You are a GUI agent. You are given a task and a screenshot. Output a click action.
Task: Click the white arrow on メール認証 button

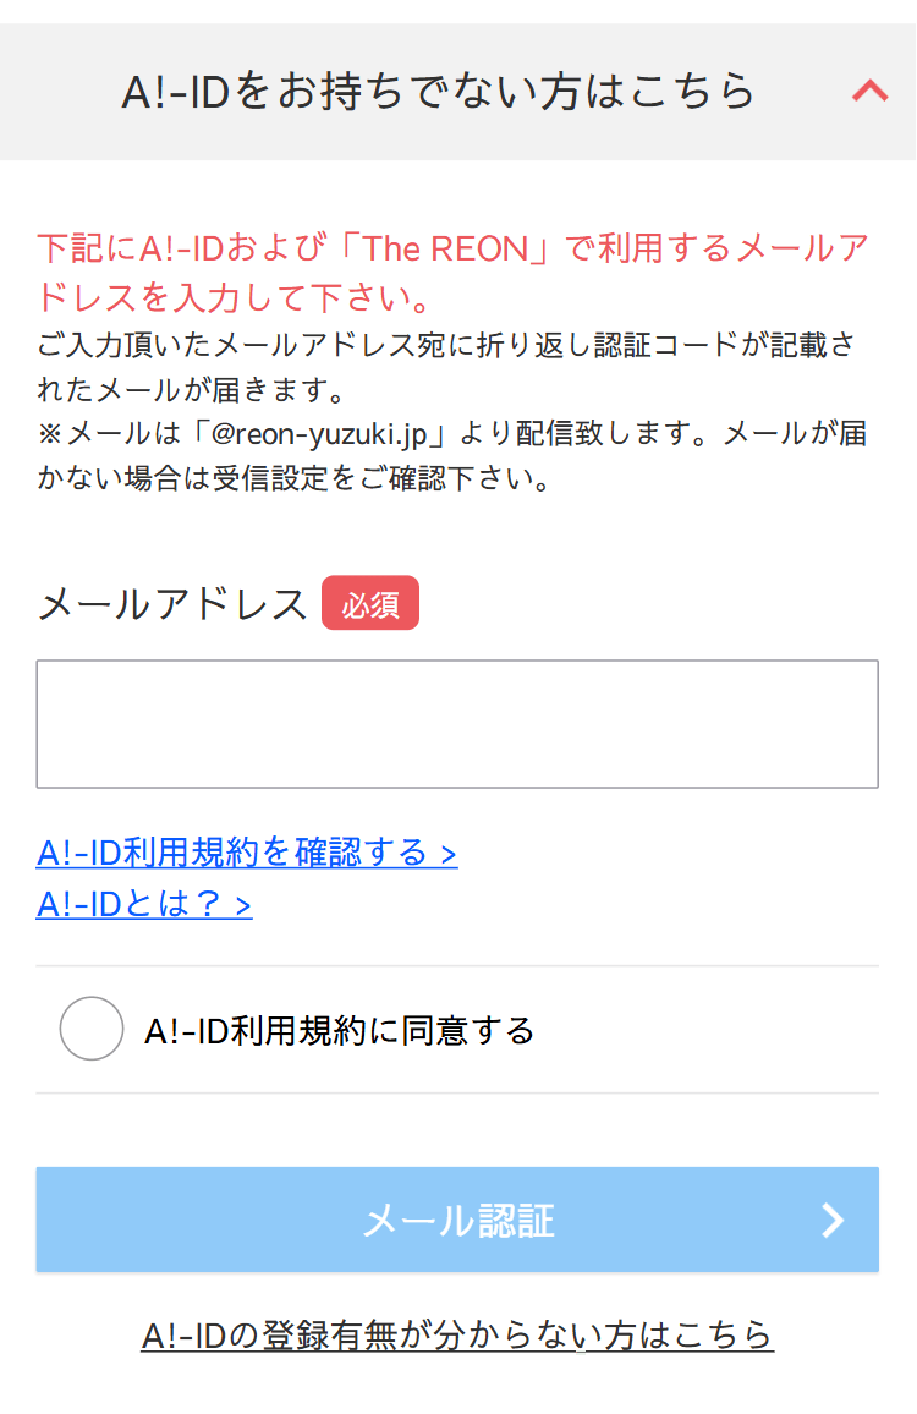[833, 1221]
